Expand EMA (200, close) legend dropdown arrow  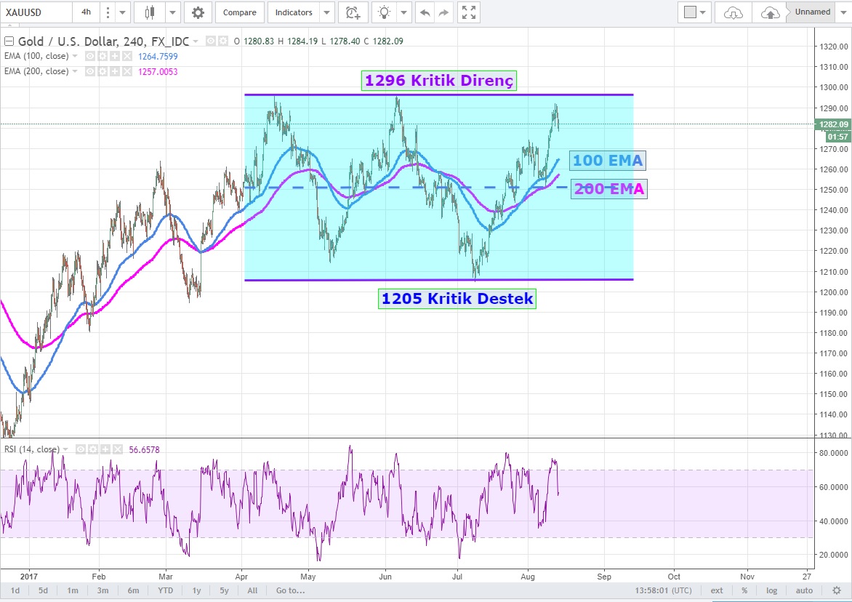point(75,71)
